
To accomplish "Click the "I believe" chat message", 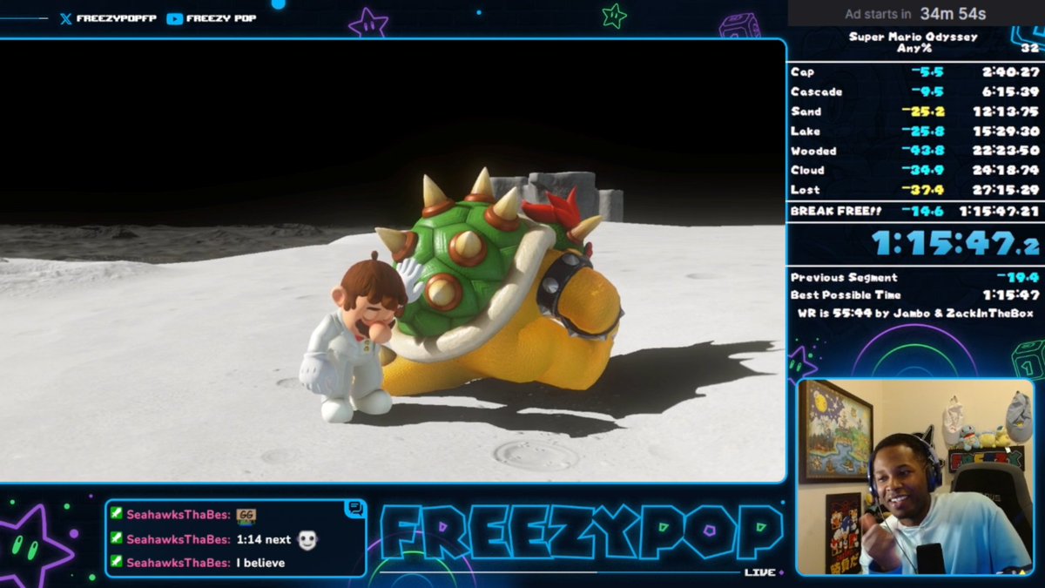I will (x=260, y=563).
